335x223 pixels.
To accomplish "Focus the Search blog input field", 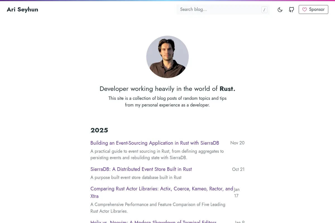I will coord(223,9).
